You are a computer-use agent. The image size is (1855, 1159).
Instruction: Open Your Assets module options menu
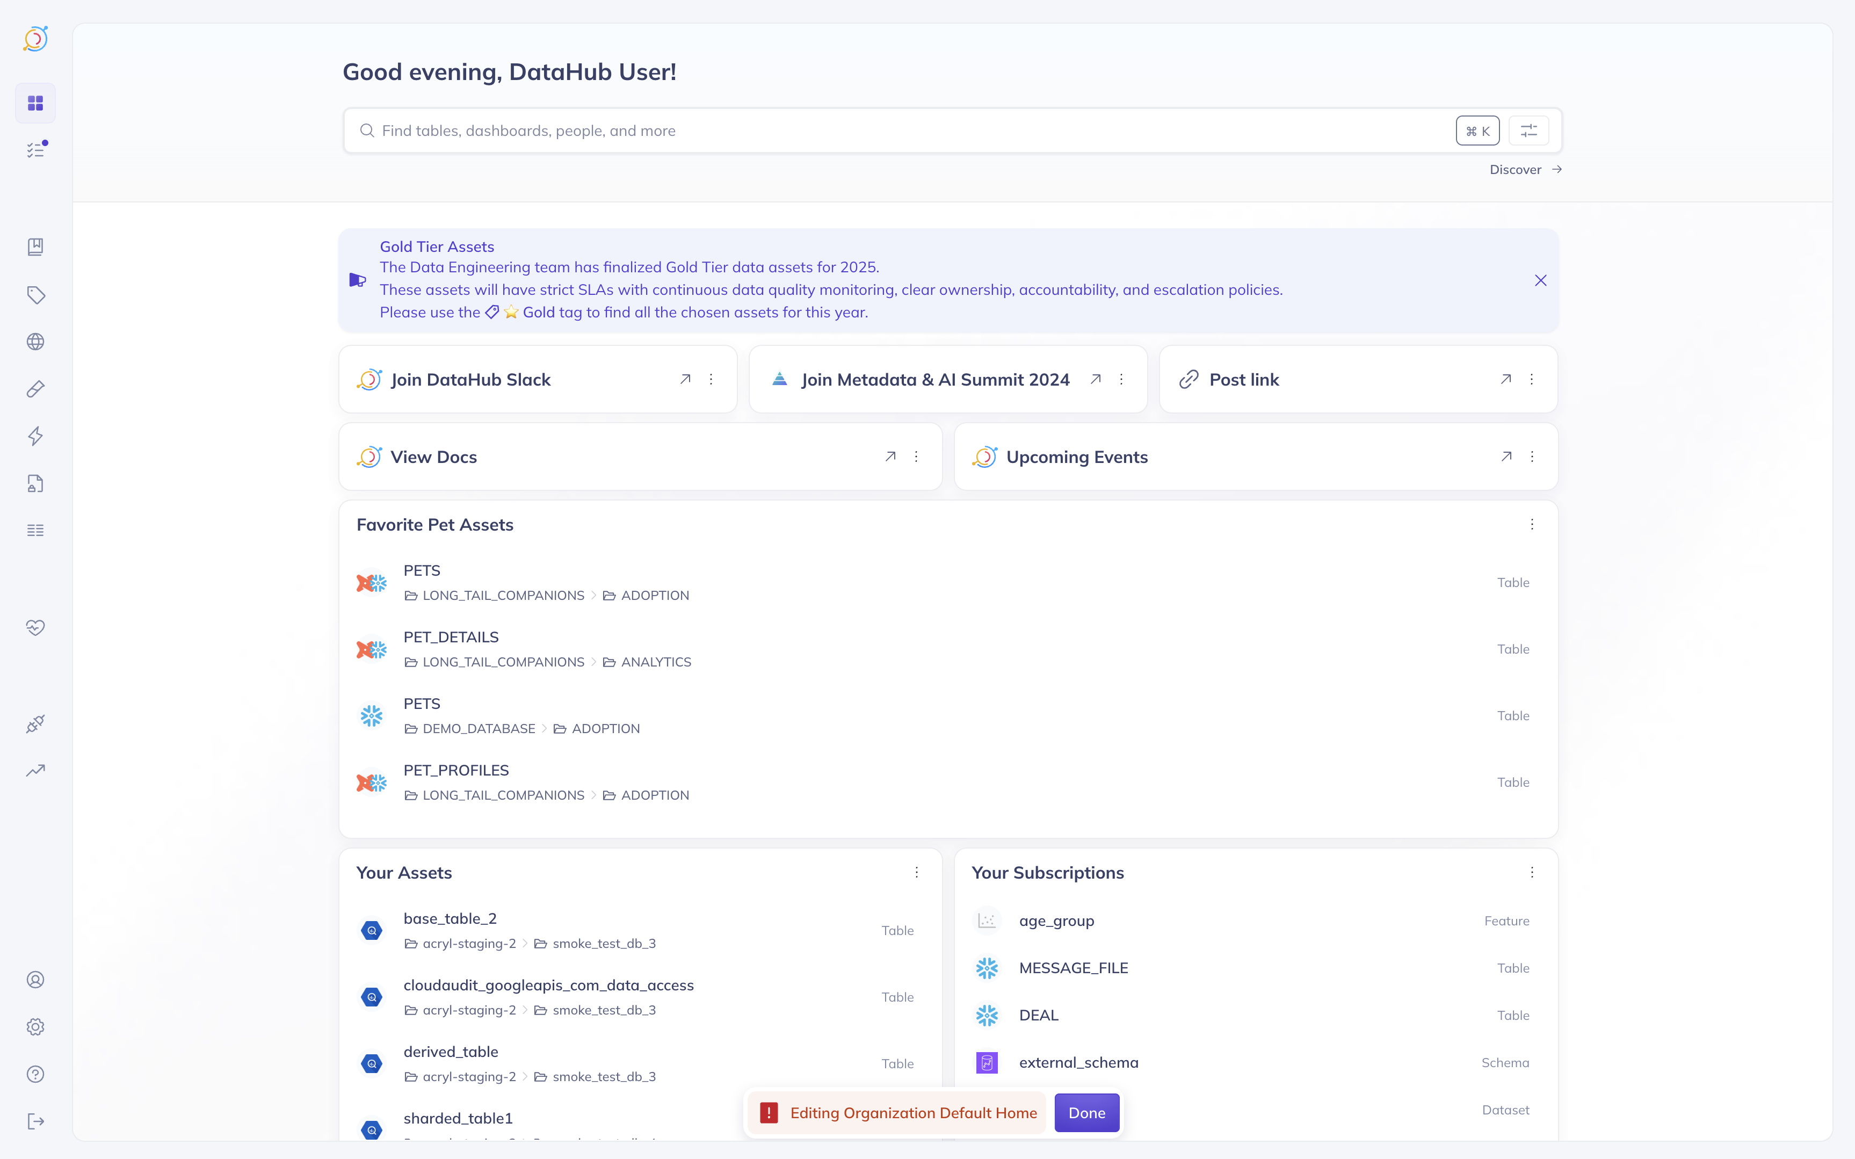(x=916, y=872)
